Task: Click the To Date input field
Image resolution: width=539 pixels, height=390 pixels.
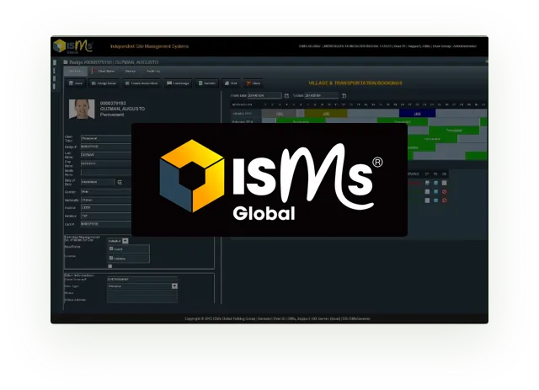Action: coord(322,95)
